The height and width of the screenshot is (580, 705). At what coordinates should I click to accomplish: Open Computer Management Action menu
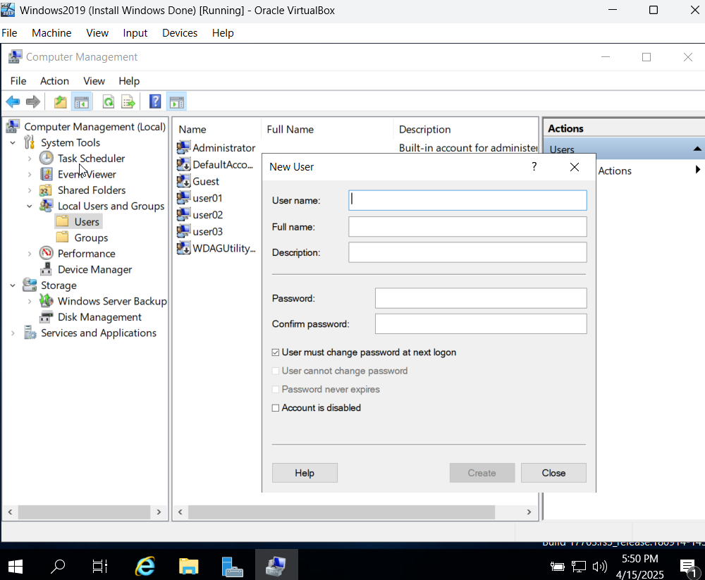coord(54,81)
